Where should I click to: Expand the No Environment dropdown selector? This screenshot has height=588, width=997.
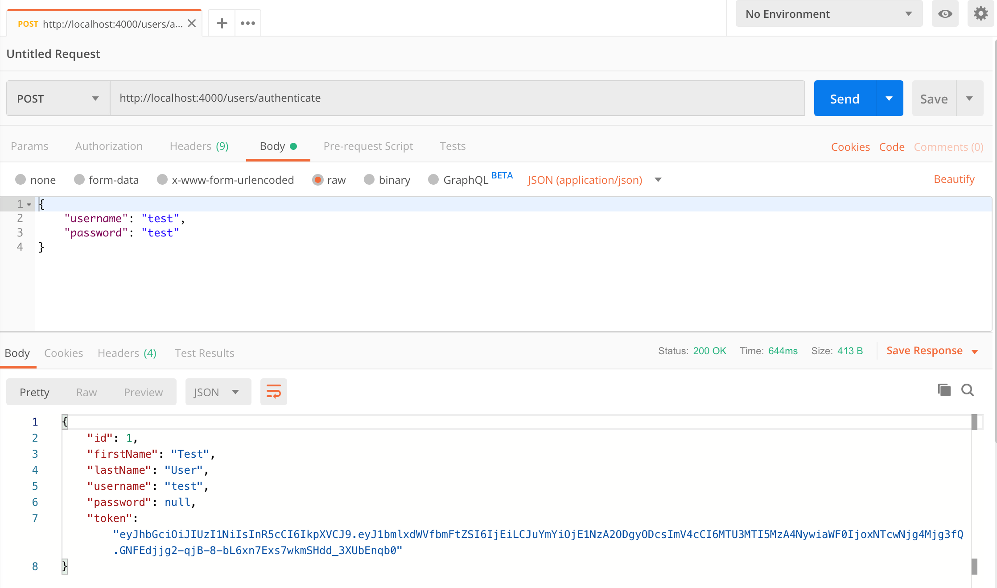829,13
